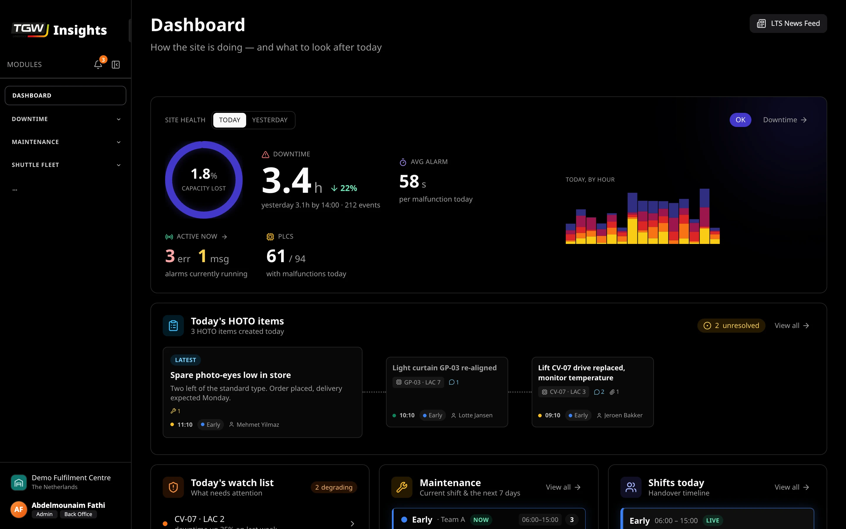Expand the Downtime module
The width and height of the screenshot is (846, 529).
66,119
